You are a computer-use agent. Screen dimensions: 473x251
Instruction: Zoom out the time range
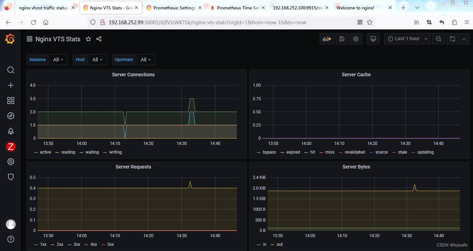coord(439,39)
